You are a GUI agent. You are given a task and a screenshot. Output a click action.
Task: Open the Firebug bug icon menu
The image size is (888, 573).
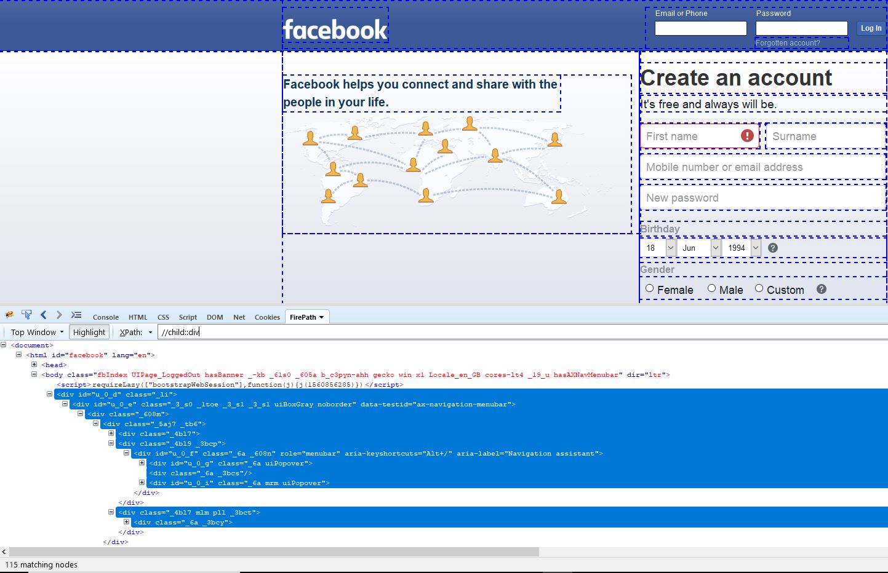pyautogui.click(x=9, y=315)
